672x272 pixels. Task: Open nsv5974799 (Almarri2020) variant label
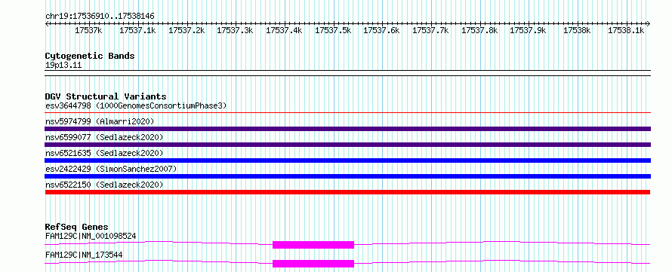click(100, 121)
